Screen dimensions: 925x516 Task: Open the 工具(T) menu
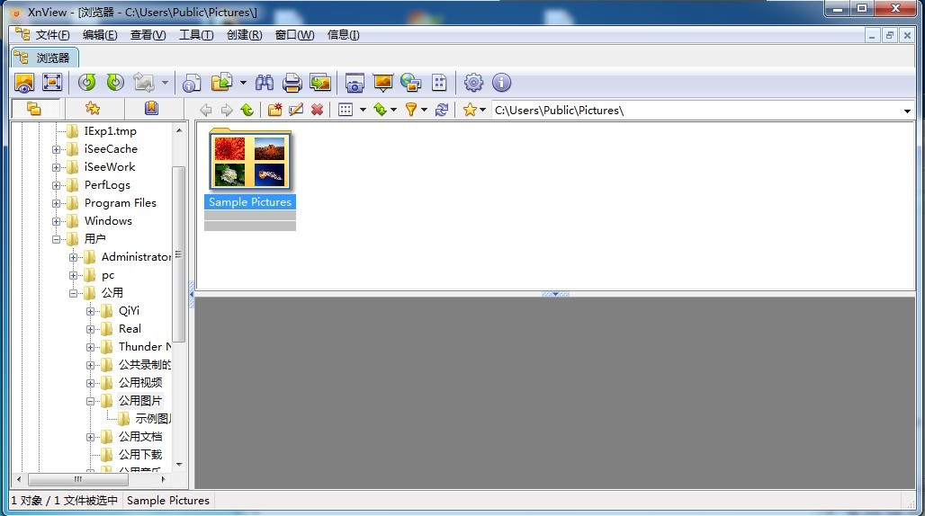(195, 35)
